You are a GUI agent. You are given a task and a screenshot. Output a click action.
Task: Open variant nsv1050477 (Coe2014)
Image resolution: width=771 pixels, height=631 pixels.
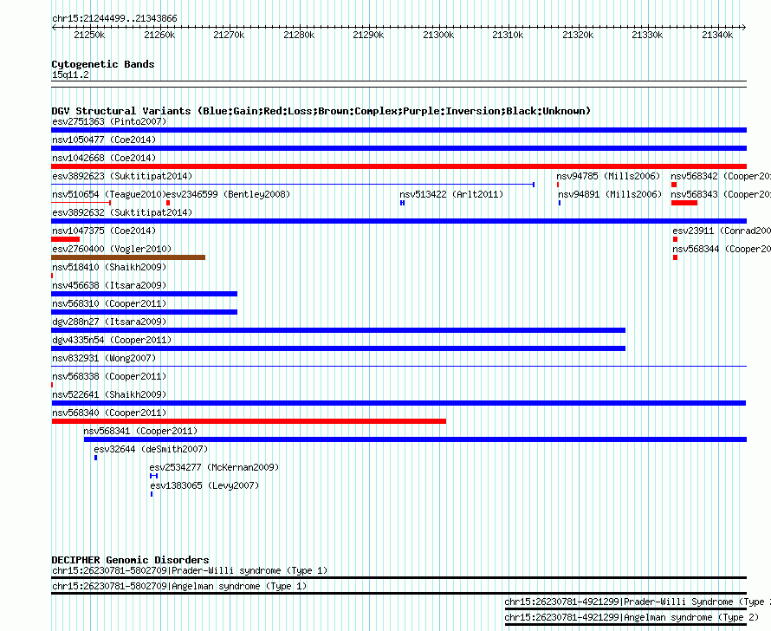(x=104, y=140)
